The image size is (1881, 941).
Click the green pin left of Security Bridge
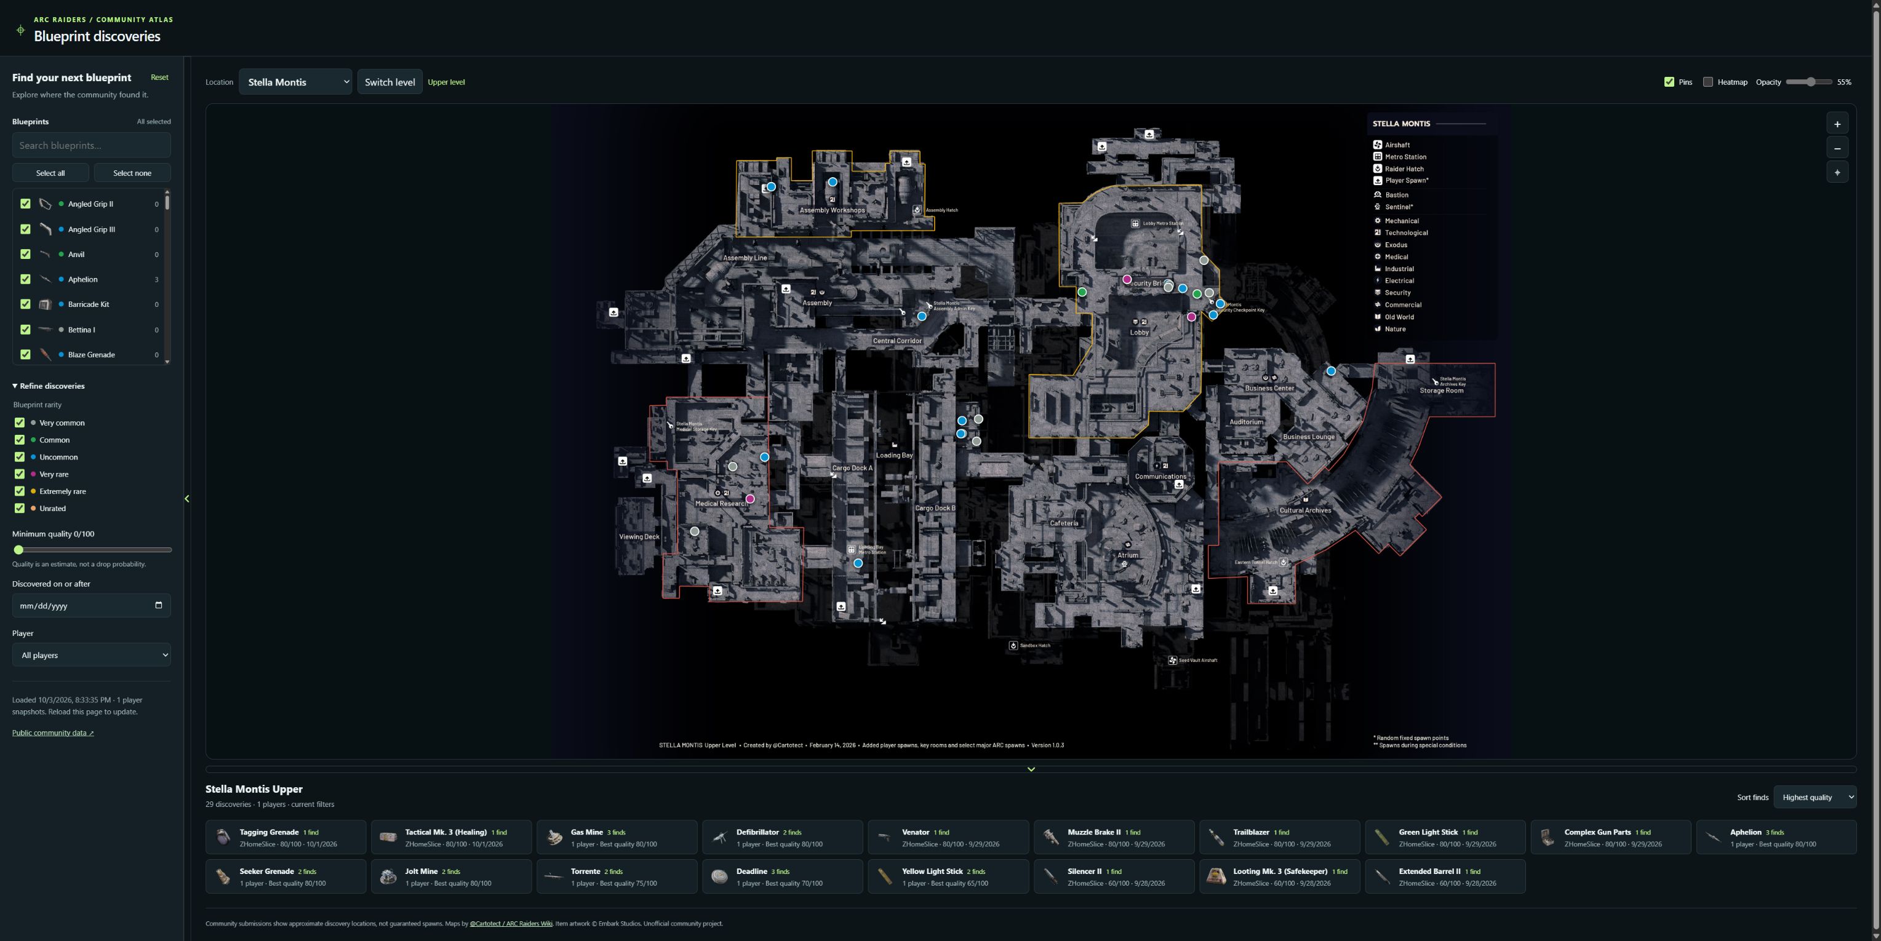(1082, 292)
